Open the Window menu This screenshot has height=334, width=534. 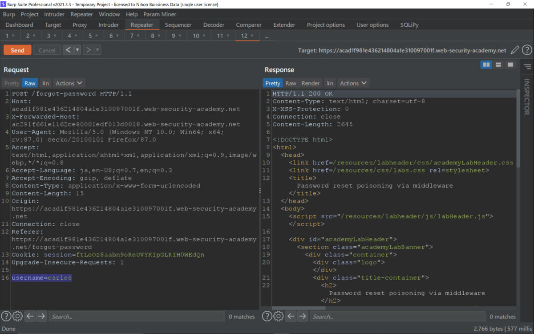coord(109,14)
